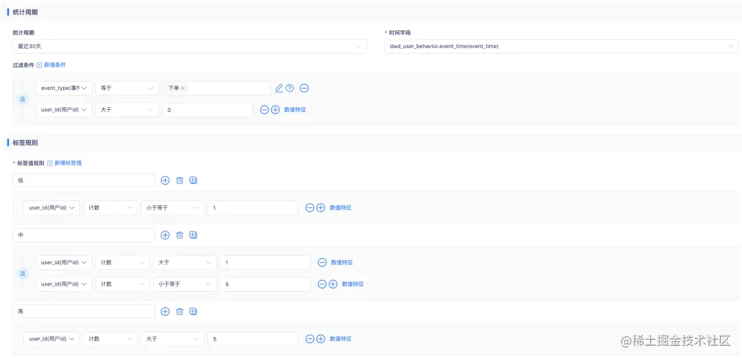This screenshot has width=742, height=359.
Task: Remove the 下单 tag using its x
Action: 183,88
